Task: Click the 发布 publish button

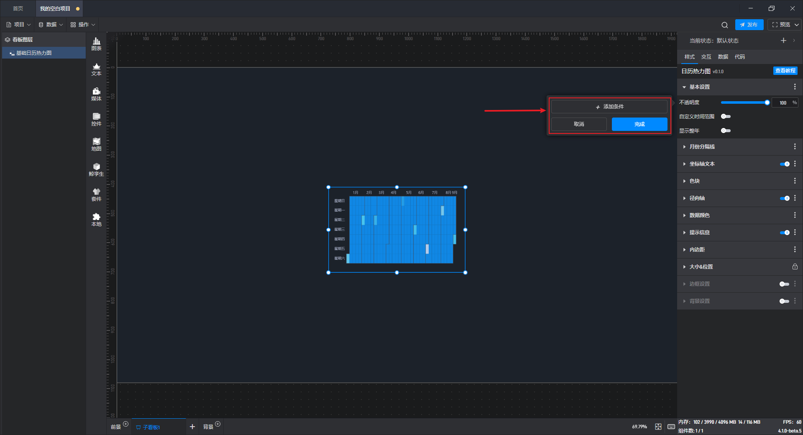Action: click(749, 25)
